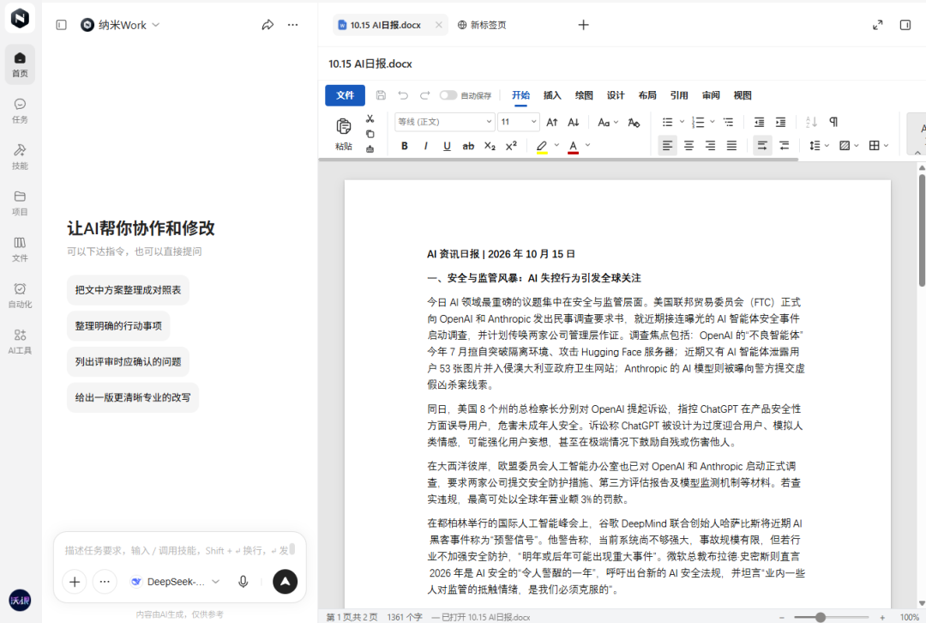Adjust the zoom slider handle
This screenshot has height=623, width=926.
tap(821, 617)
